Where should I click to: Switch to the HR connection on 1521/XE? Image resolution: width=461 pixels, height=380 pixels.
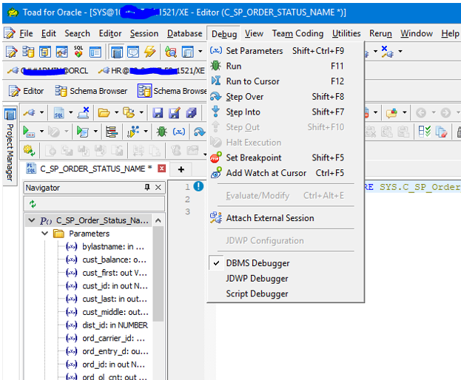pyautogui.click(x=152, y=71)
